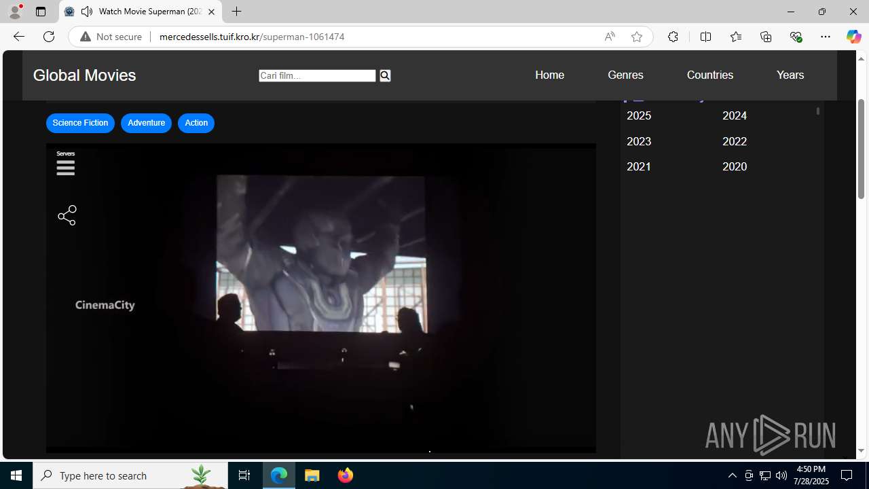Screen dimensions: 869x489
Task: Open the Genres menu item
Action: pyautogui.click(x=625, y=75)
